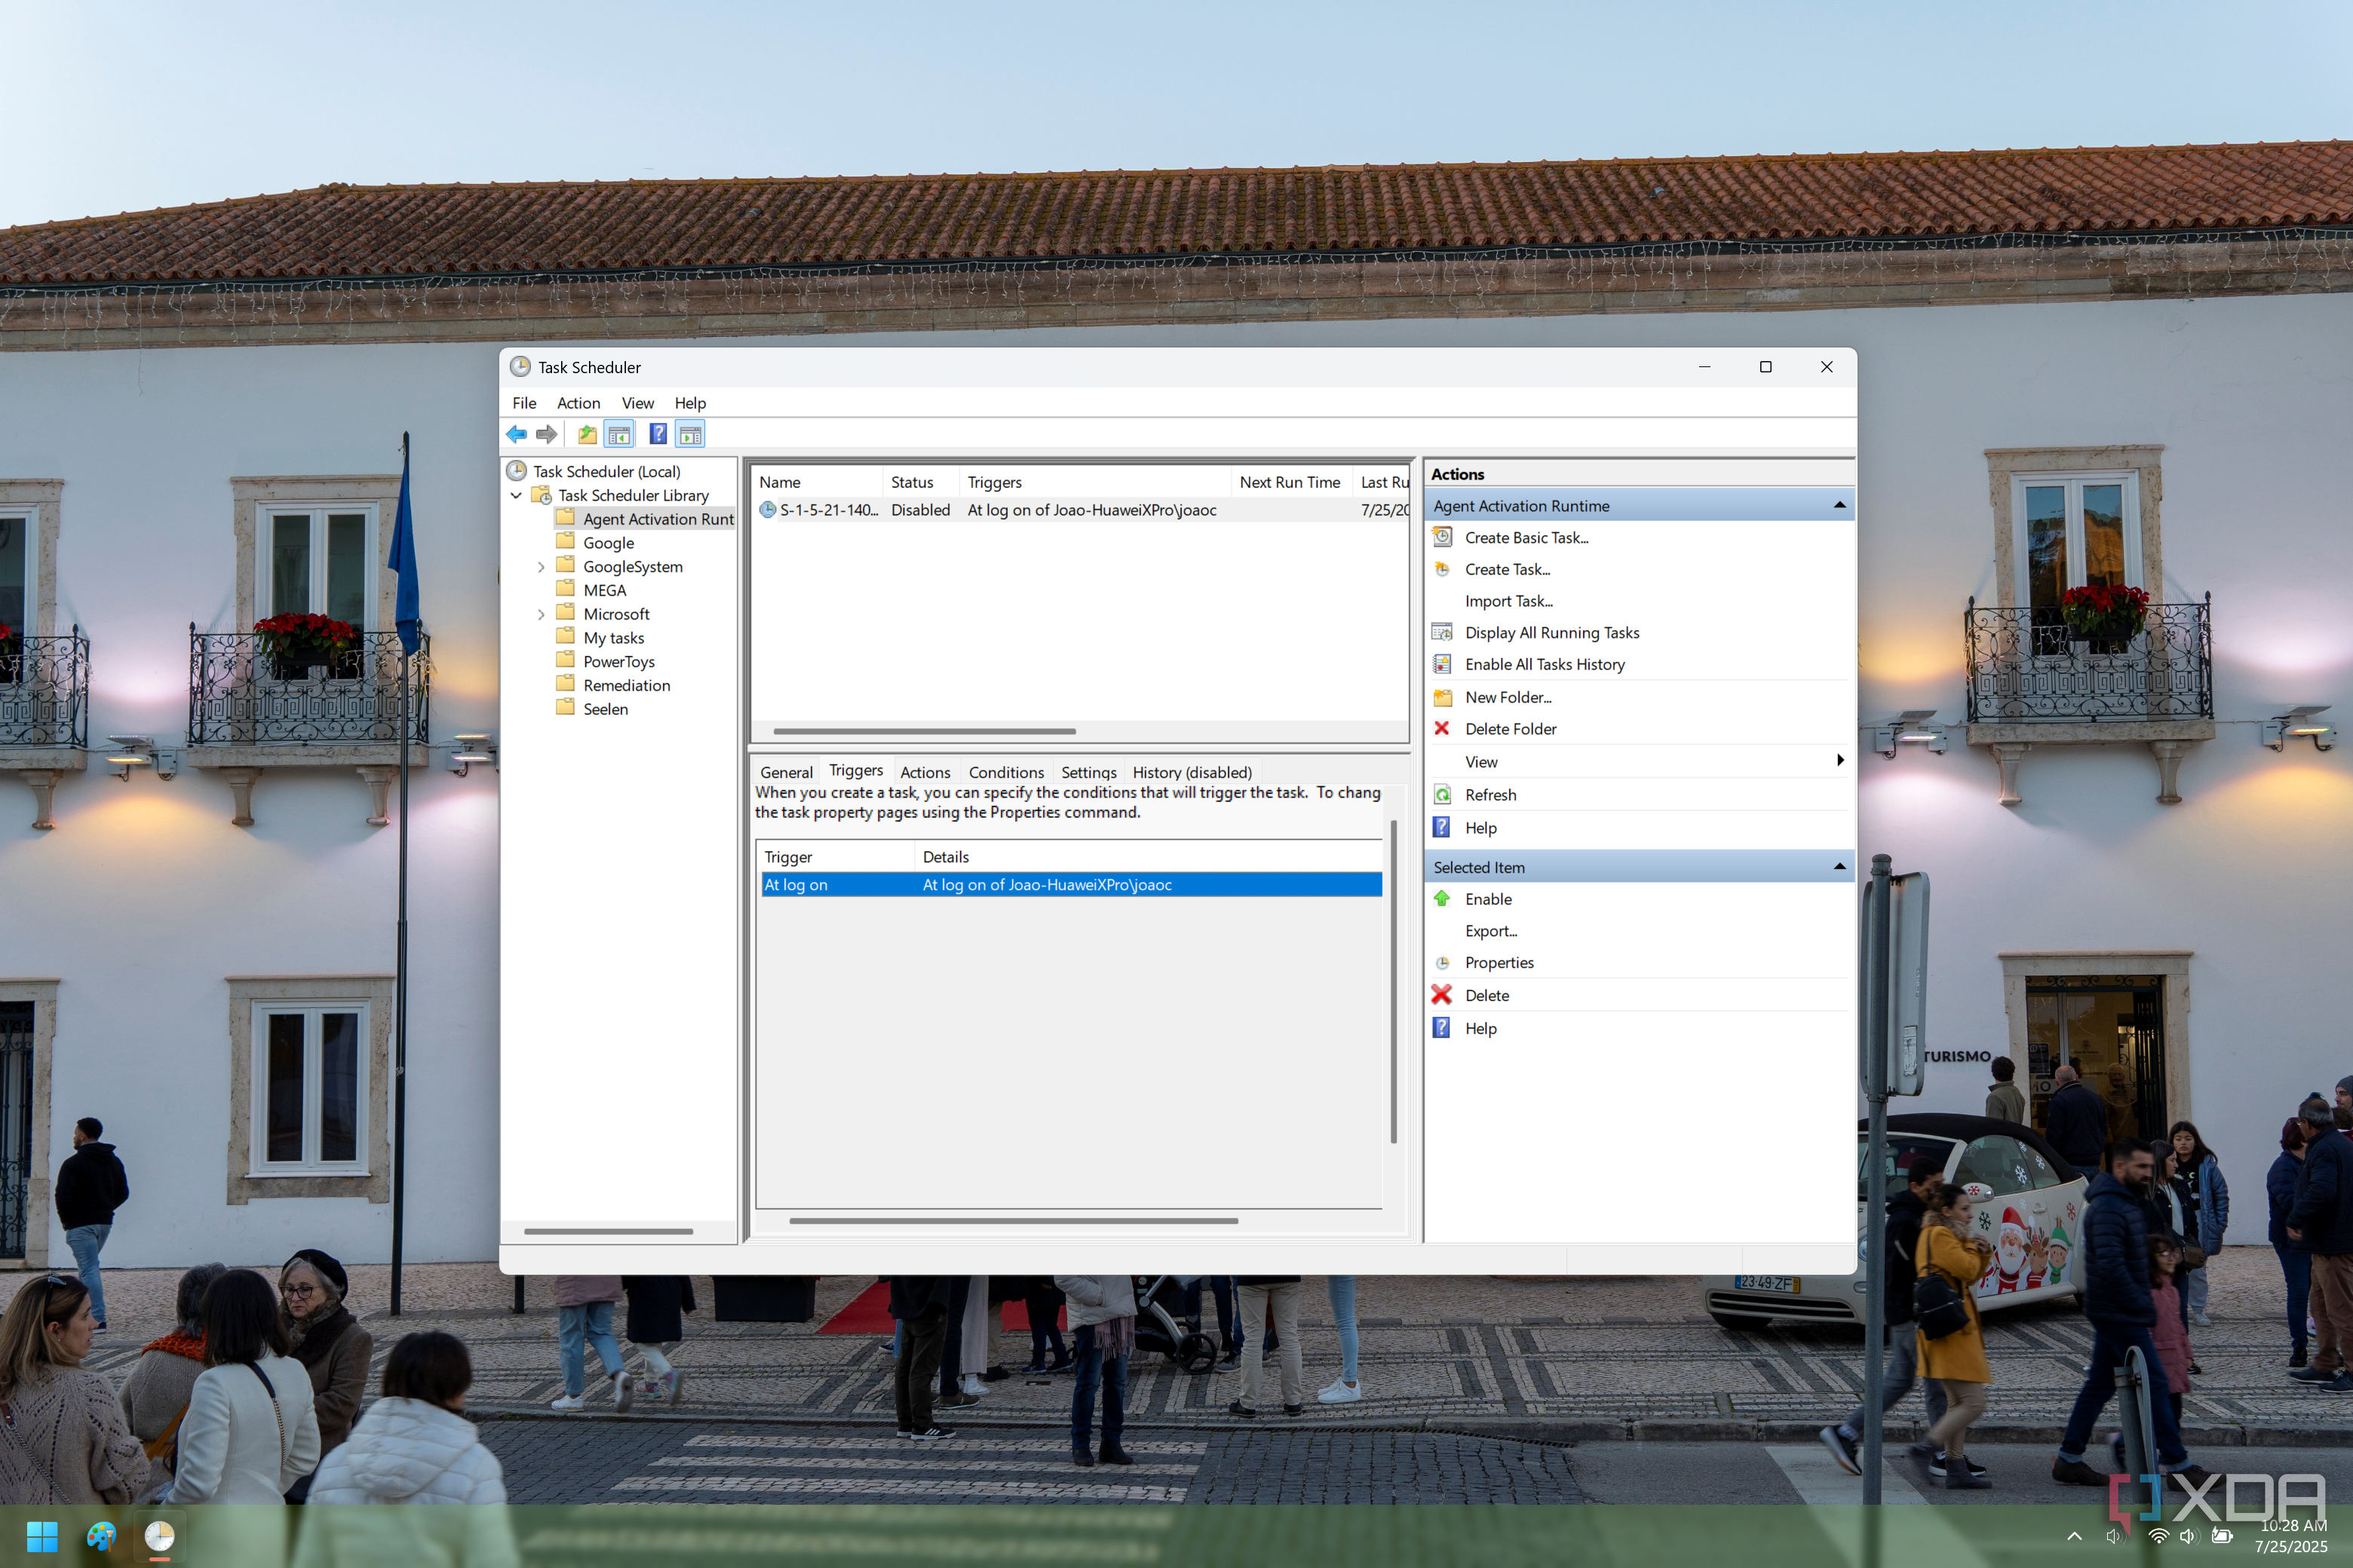The width and height of the screenshot is (2353, 1568).
Task: Switch to the Actions tab
Action: 925,772
